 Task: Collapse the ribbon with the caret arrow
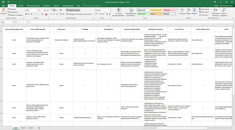(x=233, y=18)
